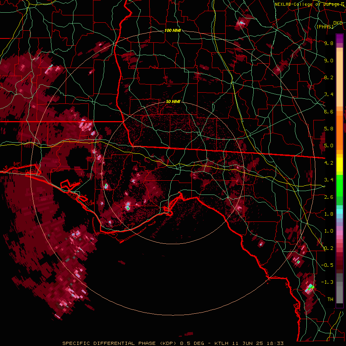Screen dimensions: 346x346
Task: Click the 3.4 value on the color scale
Action: point(329,180)
